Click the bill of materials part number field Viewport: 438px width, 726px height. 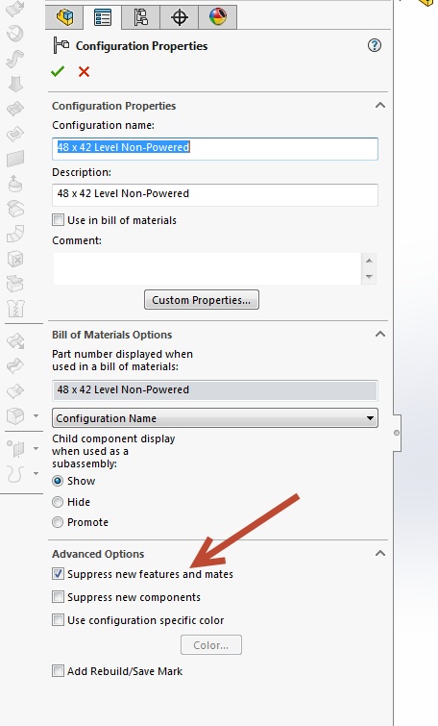[215, 390]
